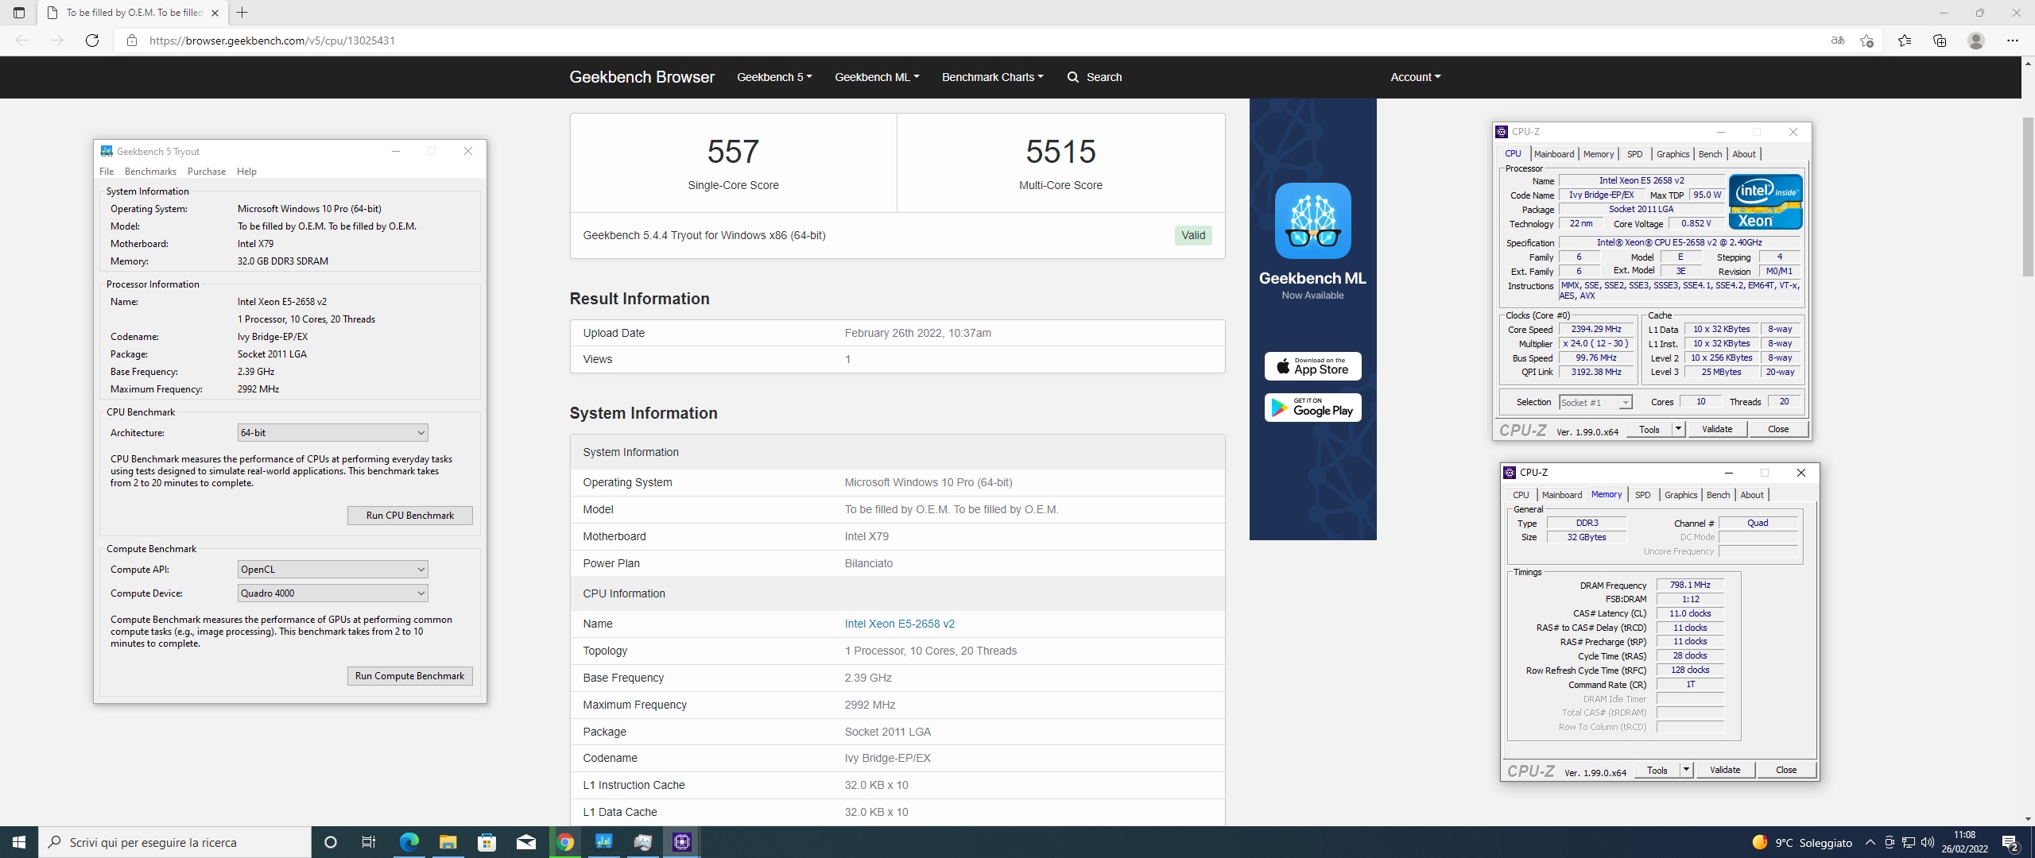Image resolution: width=2035 pixels, height=858 pixels.
Task: Click the Geekbench Browser home link
Action: [642, 77]
